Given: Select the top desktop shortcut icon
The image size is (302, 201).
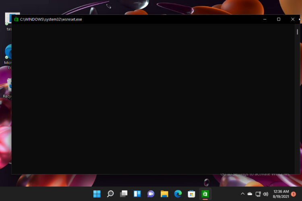Looking at the screenshot, I should click(x=9, y=21).
